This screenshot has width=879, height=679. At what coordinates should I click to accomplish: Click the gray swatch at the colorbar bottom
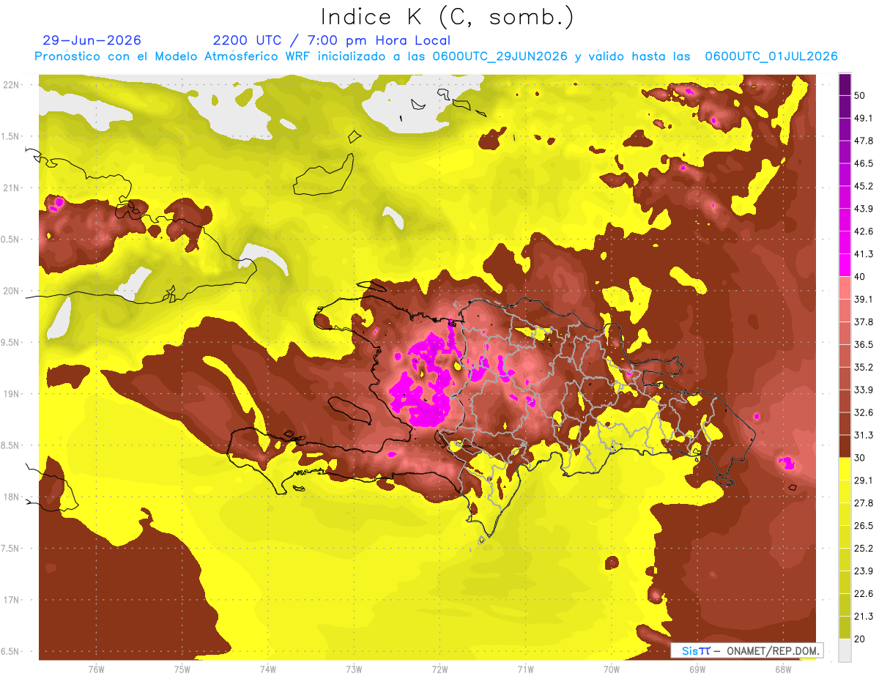click(x=845, y=650)
